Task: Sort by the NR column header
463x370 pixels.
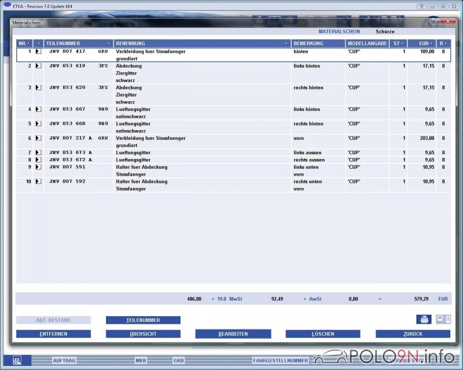Action: (24, 43)
